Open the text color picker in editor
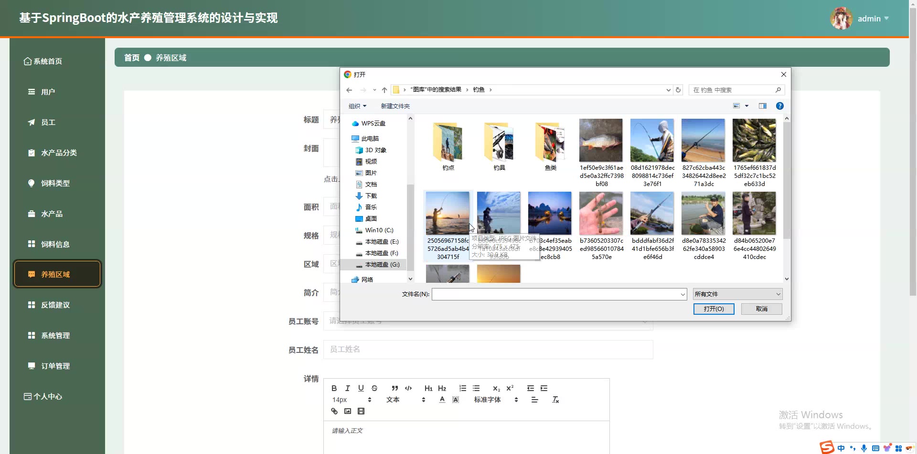Screen dimensions: 917x454 point(442,400)
